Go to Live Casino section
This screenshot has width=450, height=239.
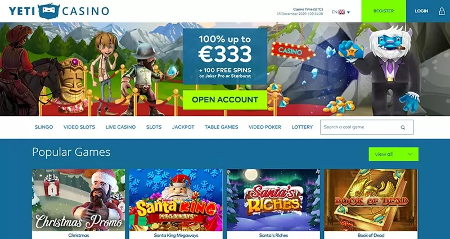[120, 127]
